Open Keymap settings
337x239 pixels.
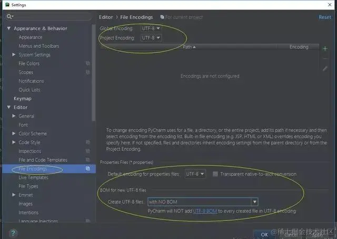point(23,99)
